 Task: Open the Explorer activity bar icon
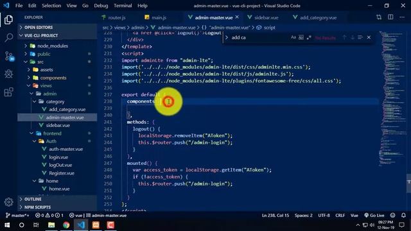8,20
